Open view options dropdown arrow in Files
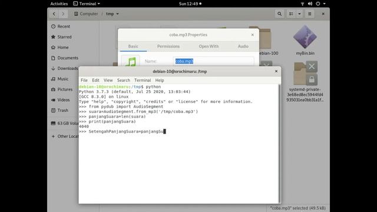 [x=299, y=14]
